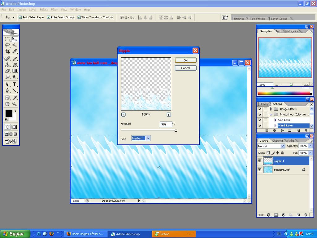Open the Başlat start menu
The image size is (317, 238).
tap(15, 234)
